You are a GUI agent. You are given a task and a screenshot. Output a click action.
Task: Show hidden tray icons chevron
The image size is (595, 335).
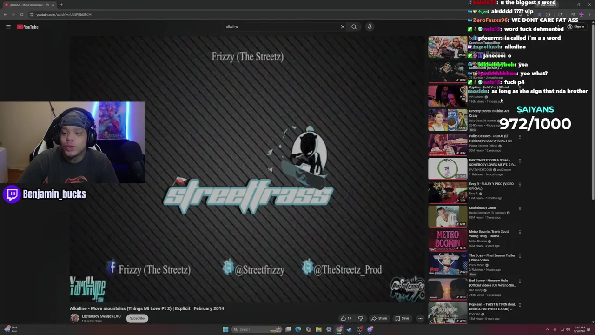coord(547,329)
